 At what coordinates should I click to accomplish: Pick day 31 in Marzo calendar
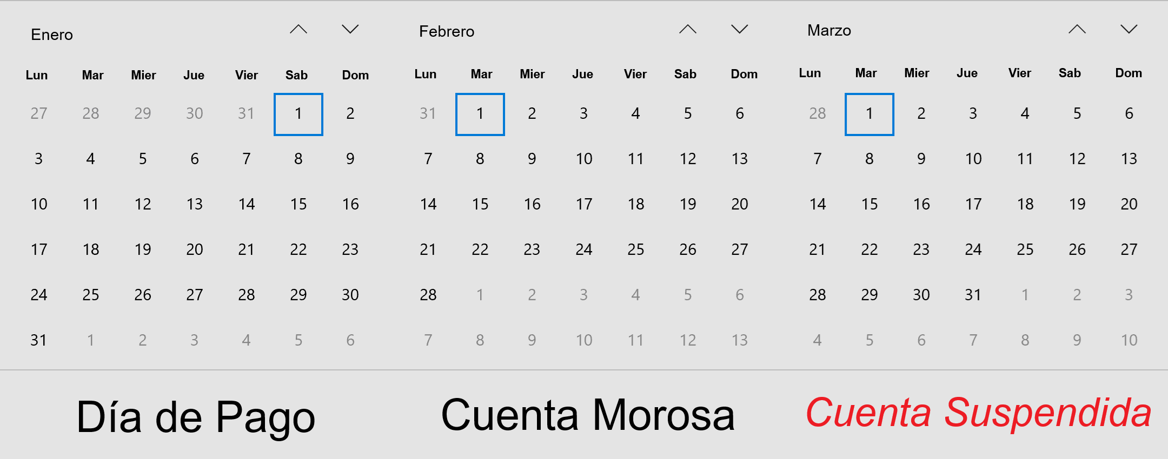(x=973, y=295)
